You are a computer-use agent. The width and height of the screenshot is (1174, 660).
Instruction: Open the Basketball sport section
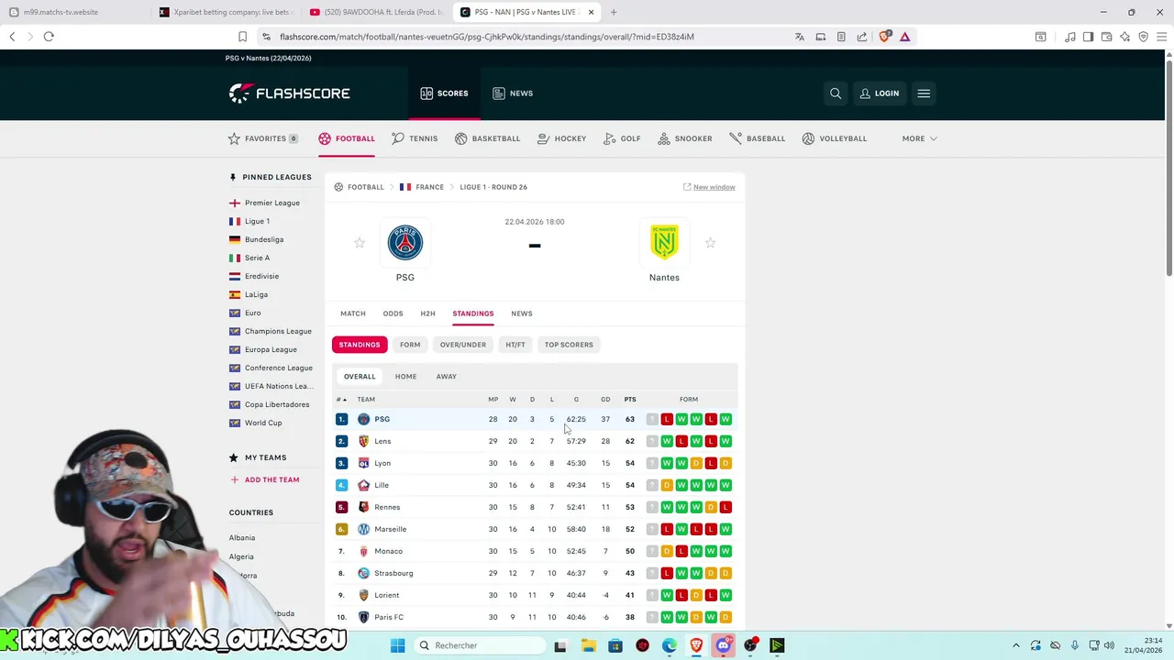pos(487,138)
